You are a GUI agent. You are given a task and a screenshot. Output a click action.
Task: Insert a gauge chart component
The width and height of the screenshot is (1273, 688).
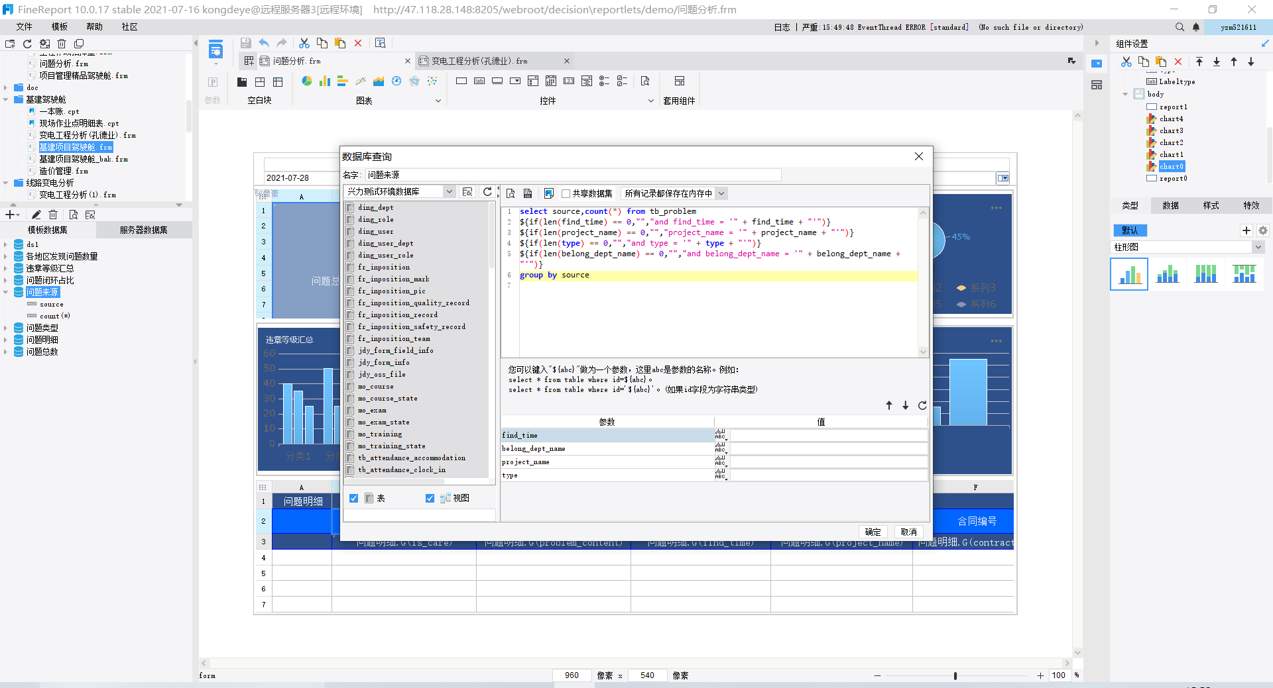tap(396, 81)
